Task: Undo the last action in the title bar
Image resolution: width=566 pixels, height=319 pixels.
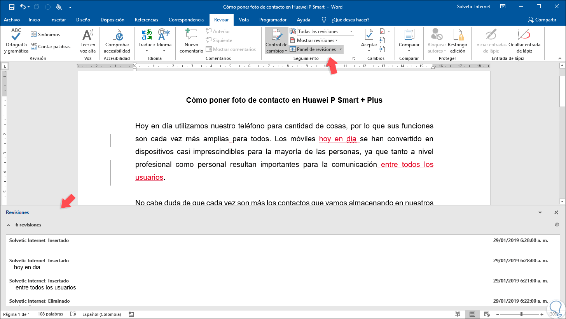Action: pyautogui.click(x=23, y=7)
